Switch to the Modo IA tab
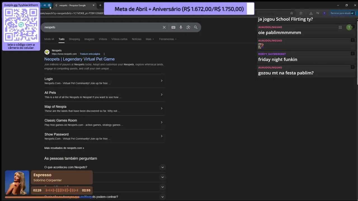This screenshot has height=201, width=358. (x=49, y=39)
